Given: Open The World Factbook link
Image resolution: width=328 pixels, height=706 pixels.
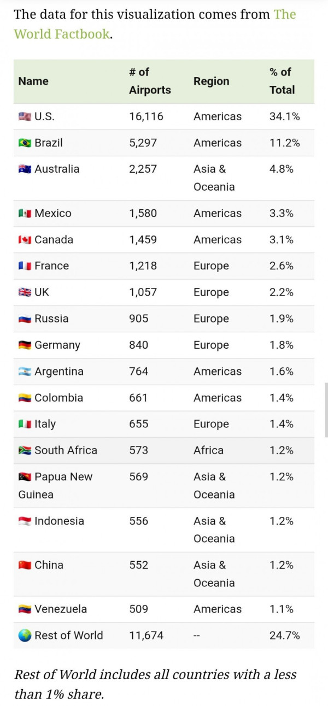Looking at the screenshot, I should (155, 23).
